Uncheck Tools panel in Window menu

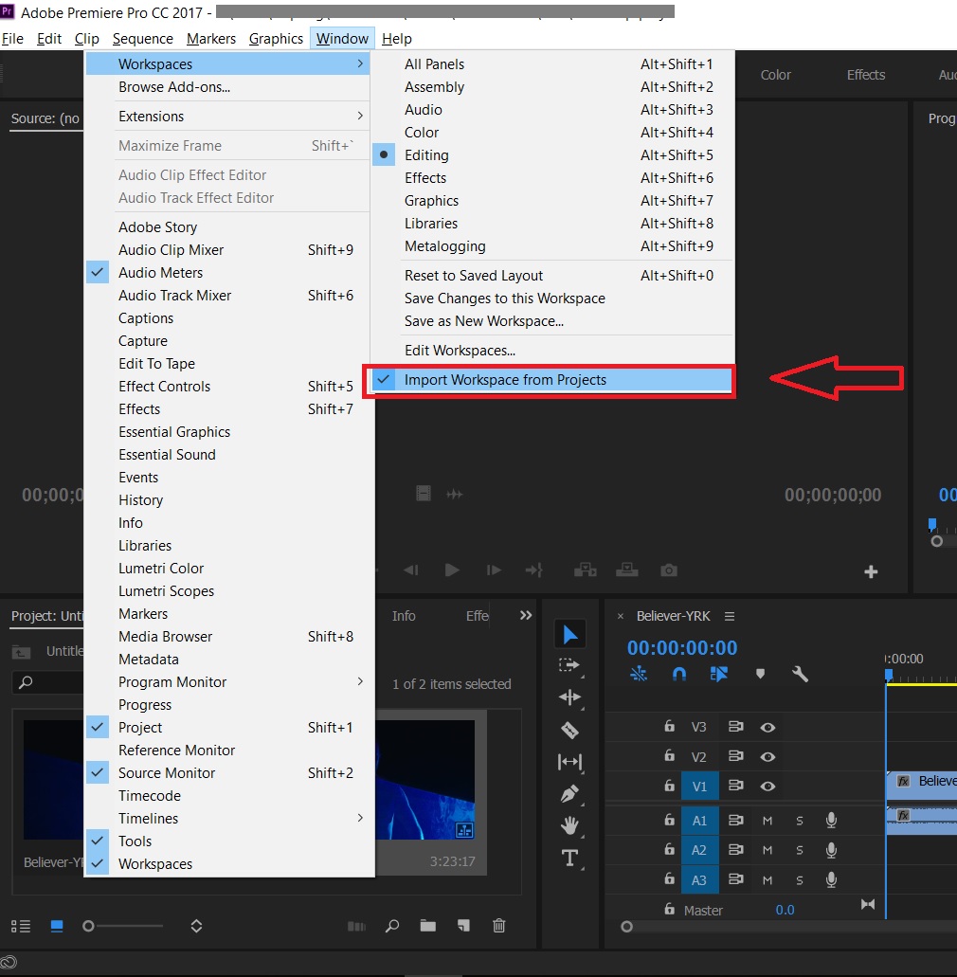click(229, 841)
